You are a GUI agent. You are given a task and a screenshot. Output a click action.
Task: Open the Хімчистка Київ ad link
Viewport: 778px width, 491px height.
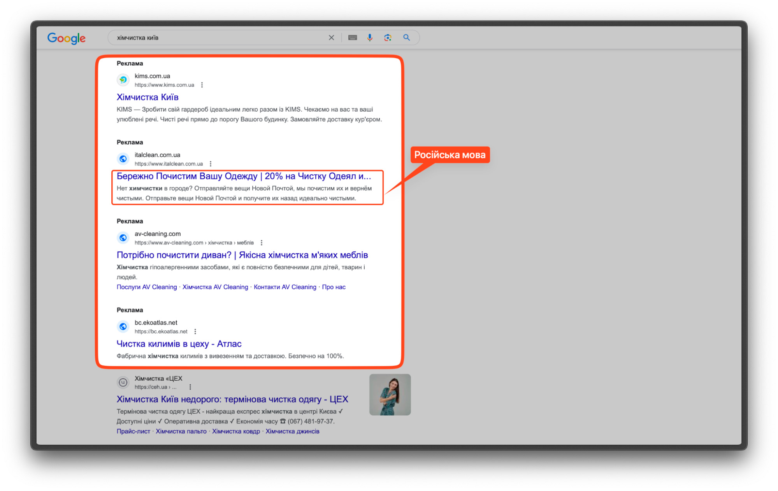tap(148, 97)
